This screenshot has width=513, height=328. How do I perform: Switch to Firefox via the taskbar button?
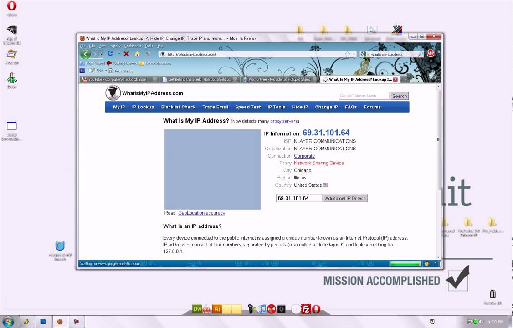tap(60, 322)
